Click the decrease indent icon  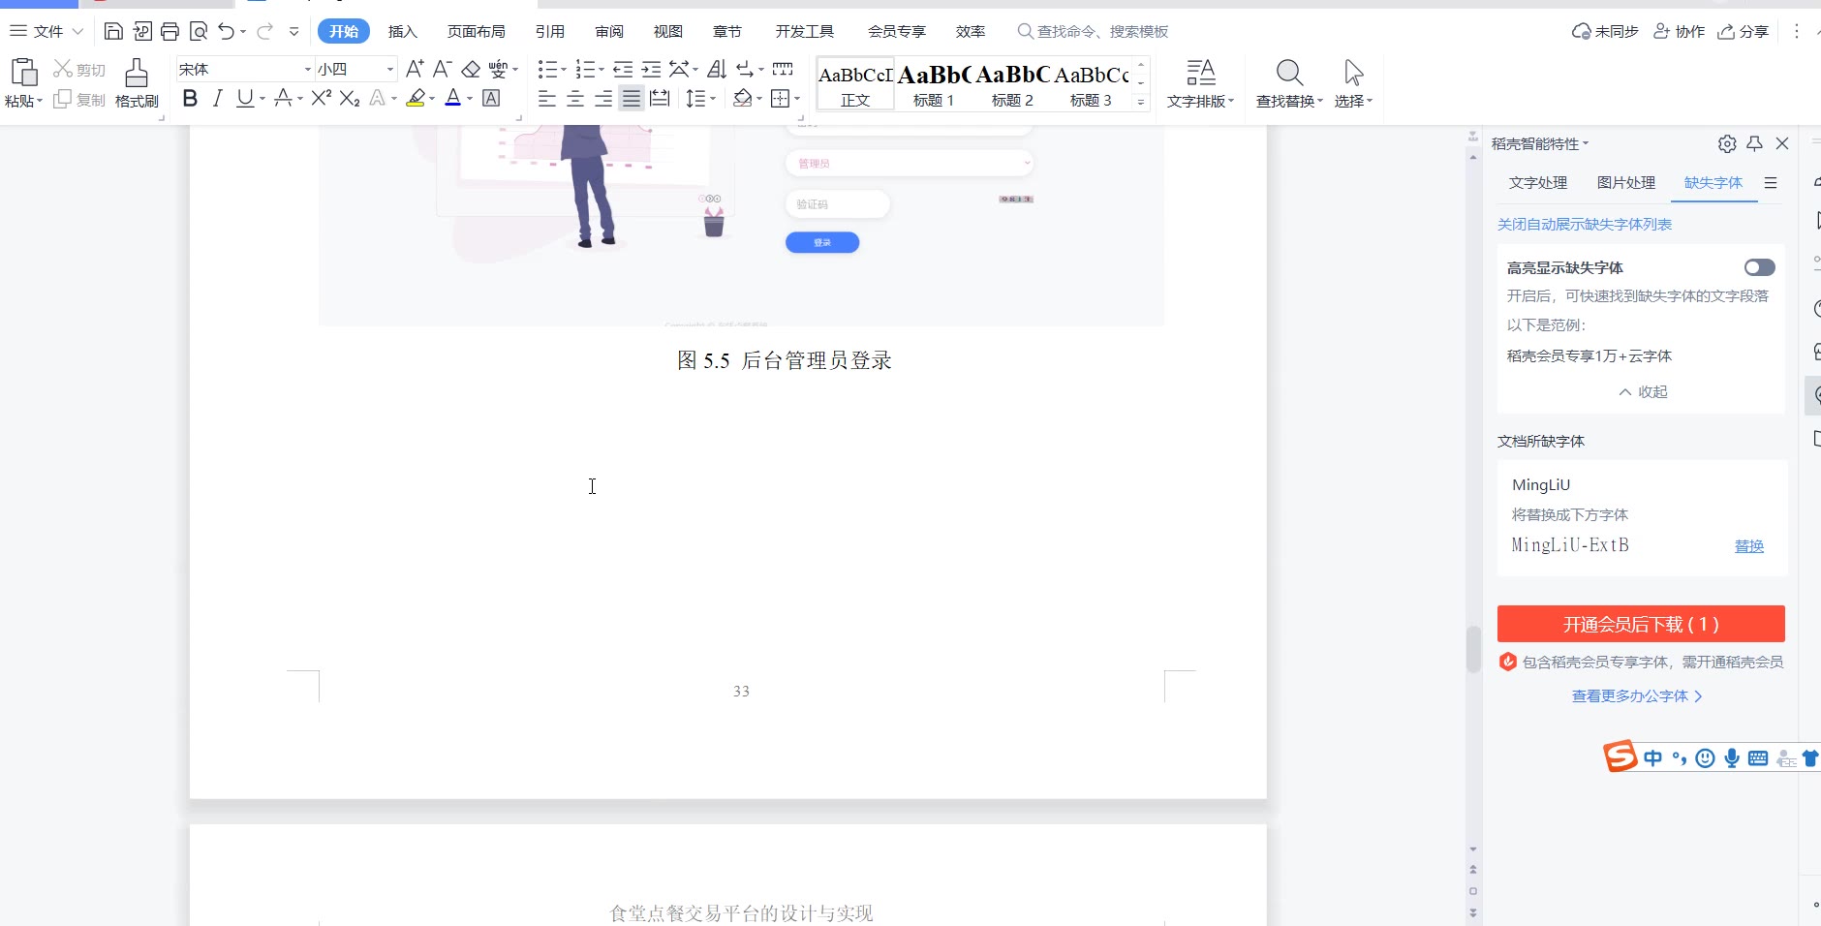[623, 69]
